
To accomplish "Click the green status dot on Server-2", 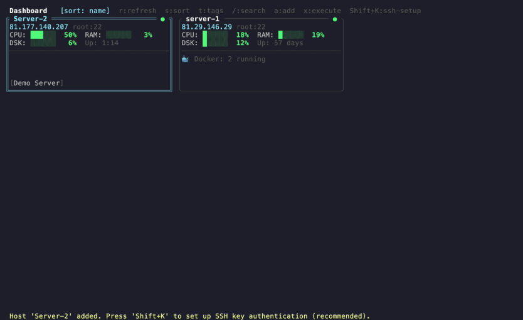I will (162, 19).
